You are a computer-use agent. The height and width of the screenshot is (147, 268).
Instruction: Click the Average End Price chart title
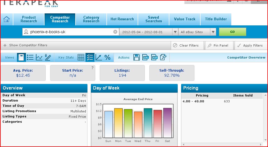tap(138, 99)
